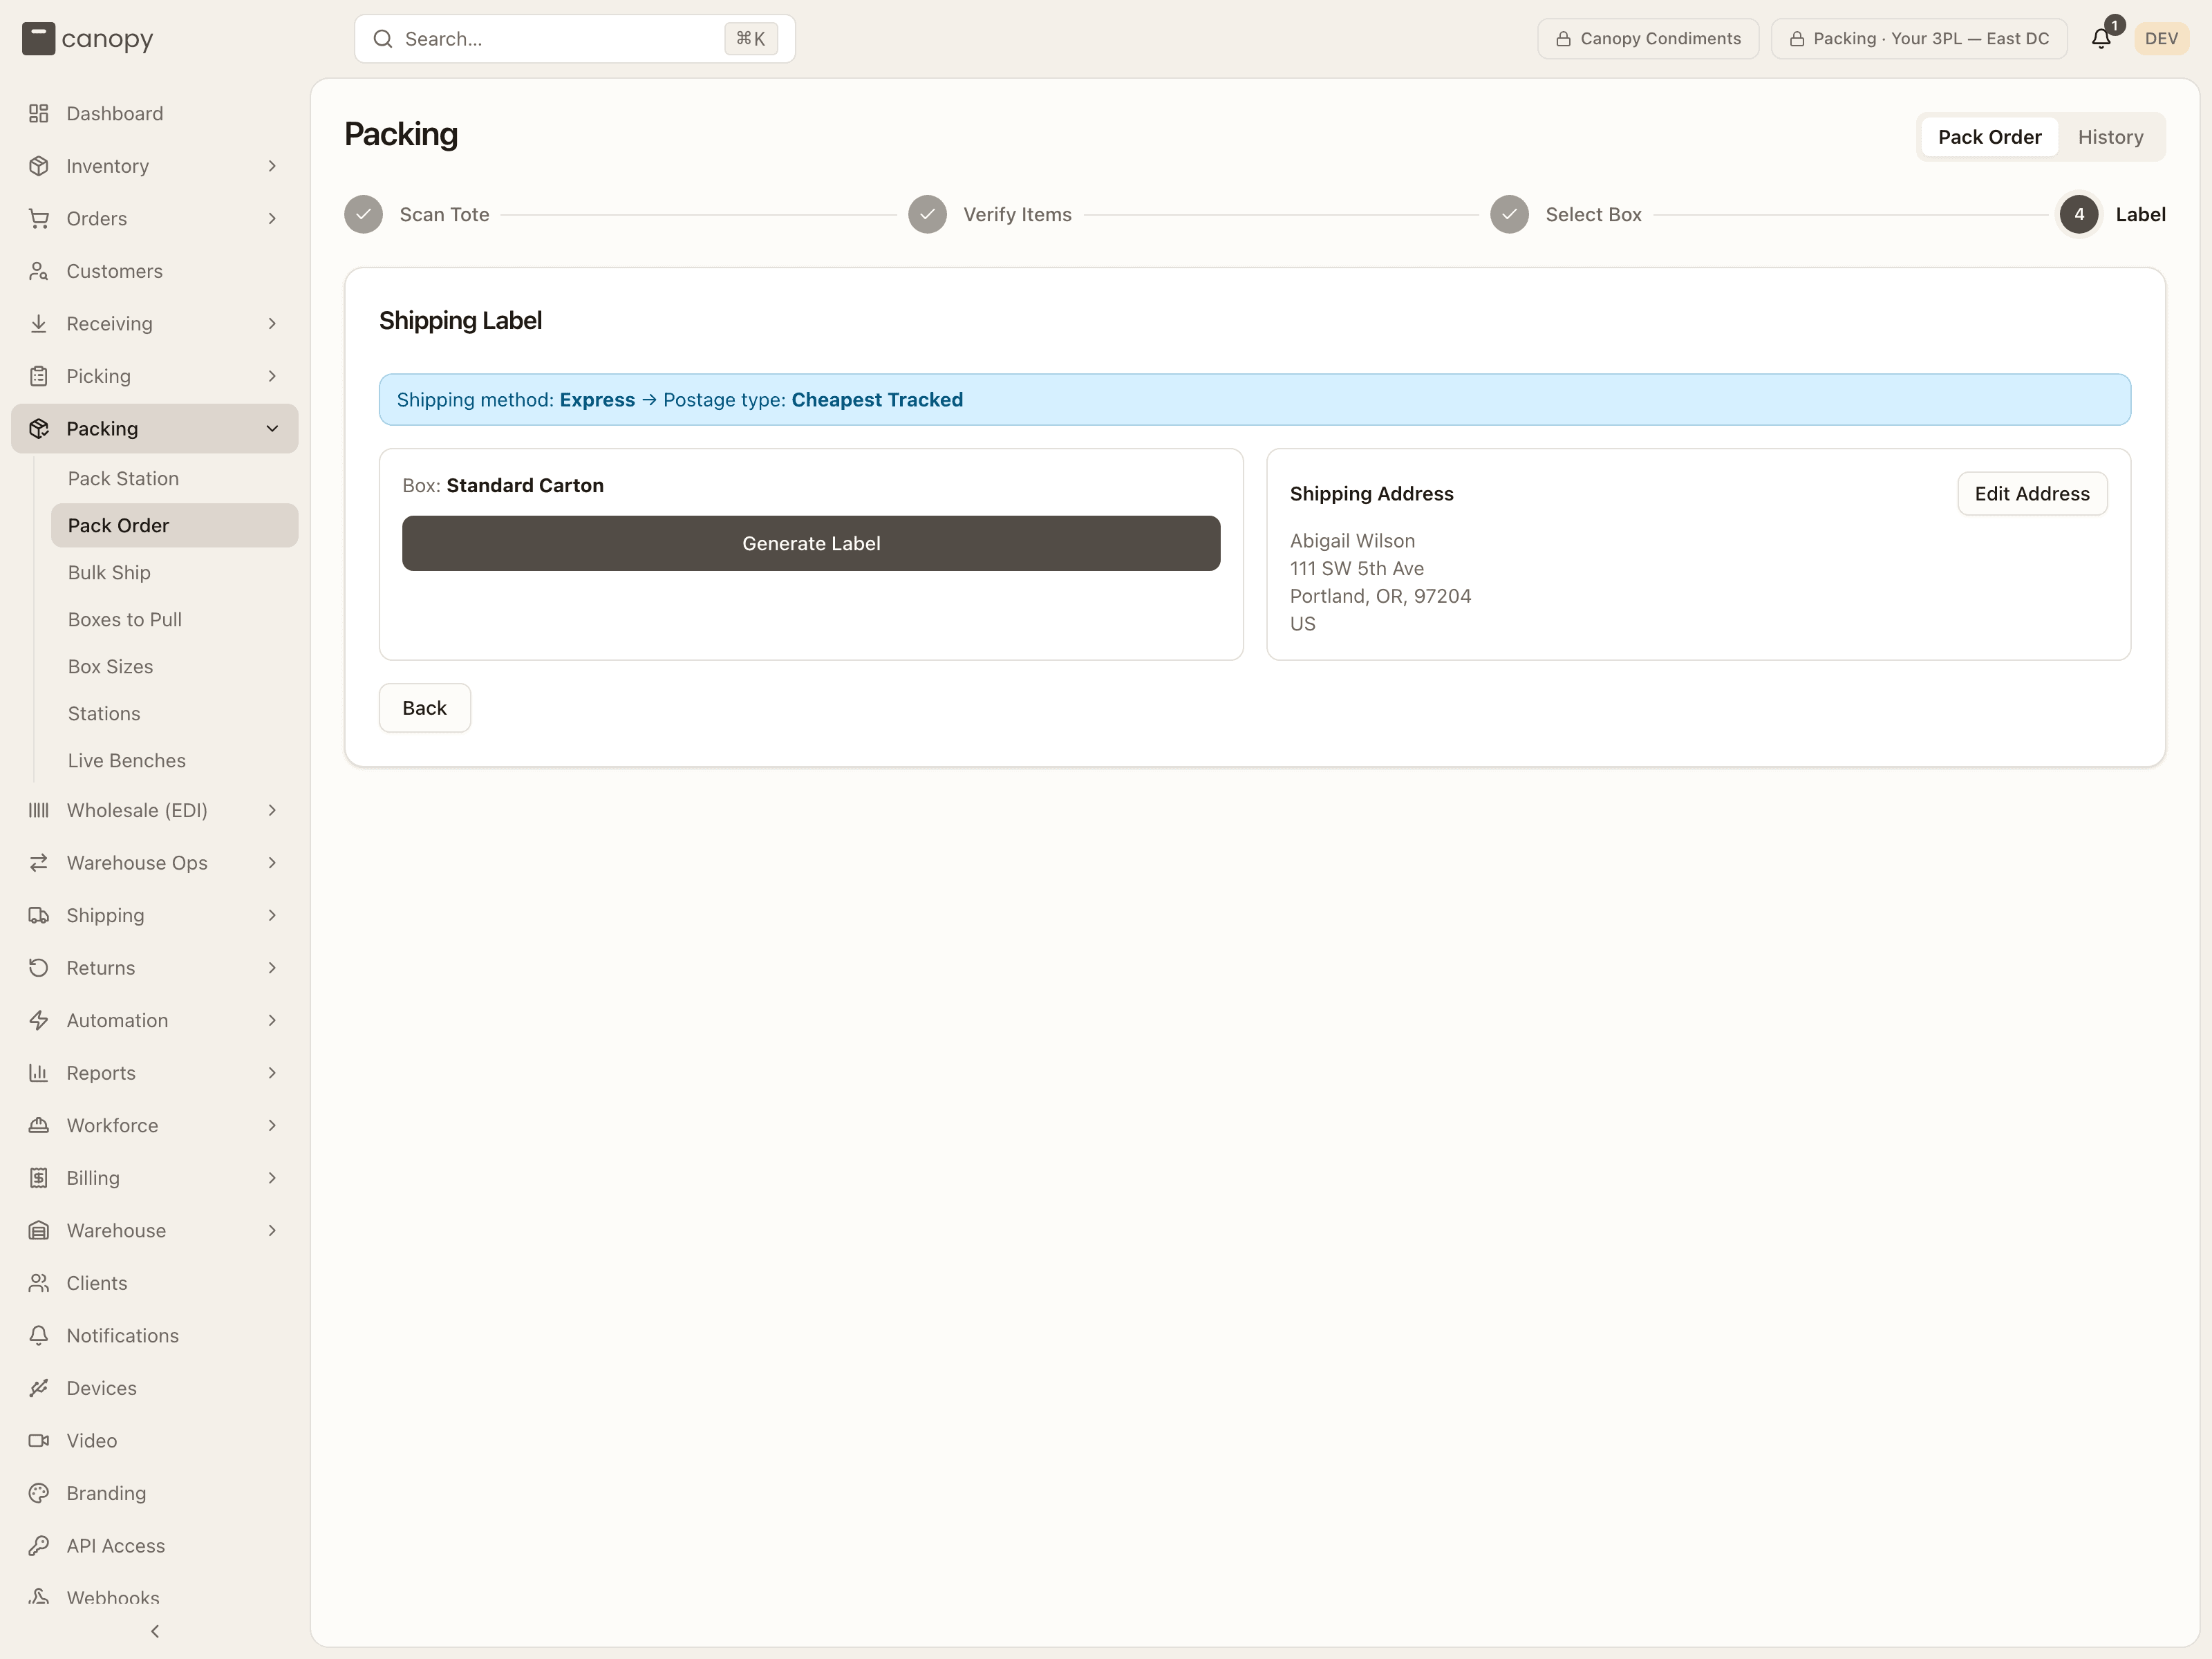Focus the Search input field
The width and height of the screenshot is (2212, 1659).
click(575, 39)
